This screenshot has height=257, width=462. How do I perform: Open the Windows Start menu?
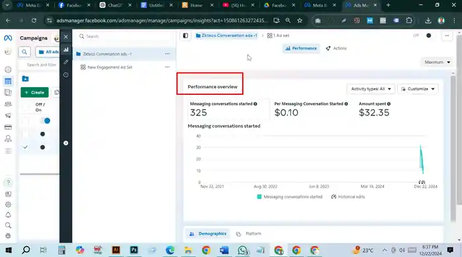point(8,250)
